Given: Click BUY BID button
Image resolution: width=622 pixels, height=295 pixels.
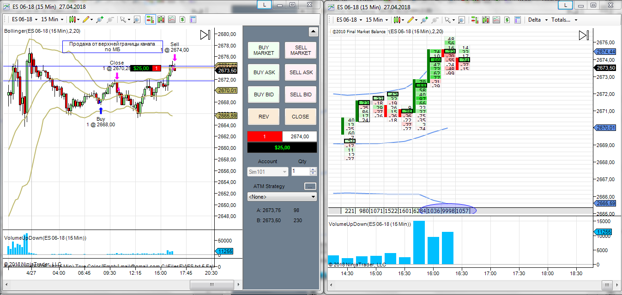Looking at the screenshot, I should coord(264,94).
